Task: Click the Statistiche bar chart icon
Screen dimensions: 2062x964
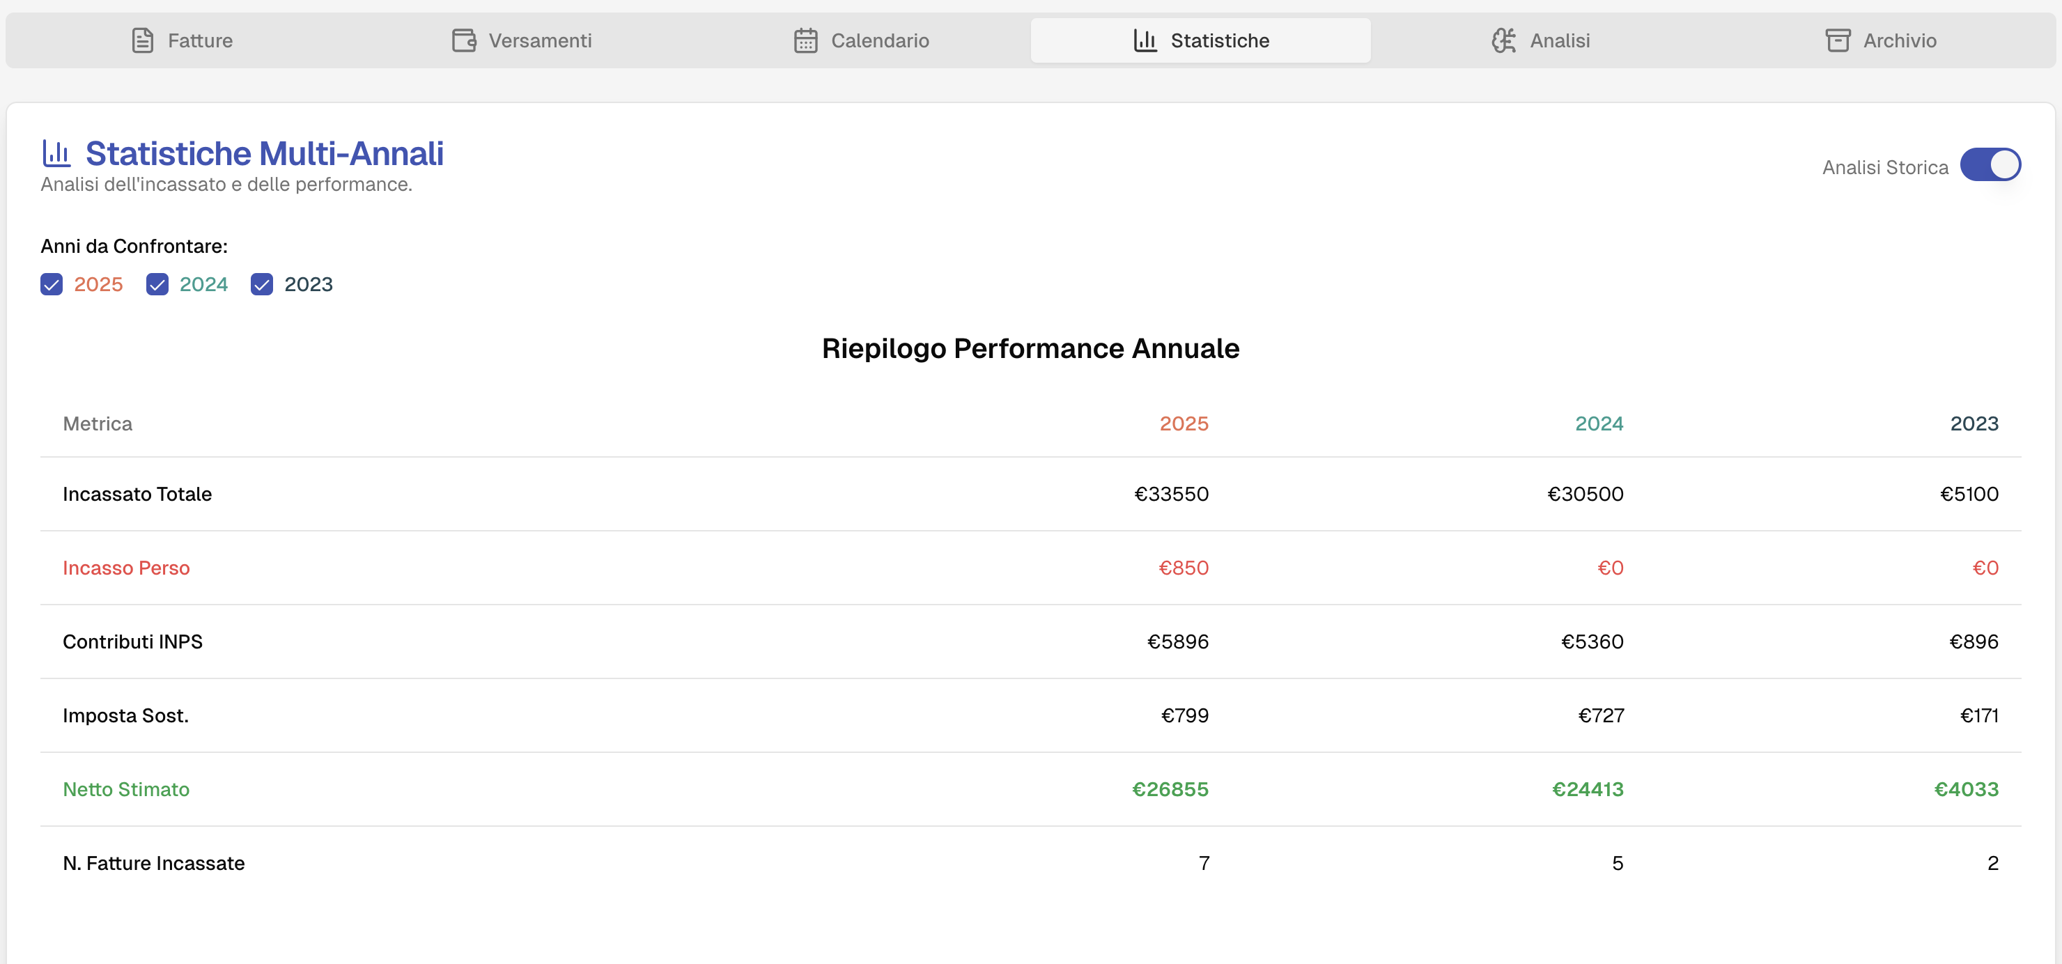Action: click(1144, 40)
